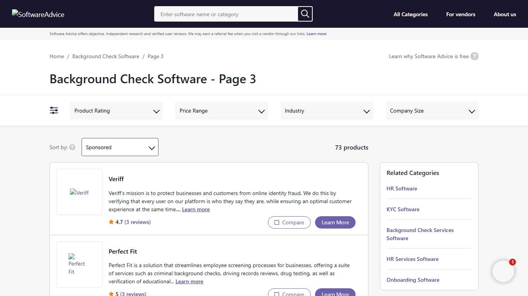Open the filter sliders icon
Screen dimensions: 528x296
tap(54, 110)
